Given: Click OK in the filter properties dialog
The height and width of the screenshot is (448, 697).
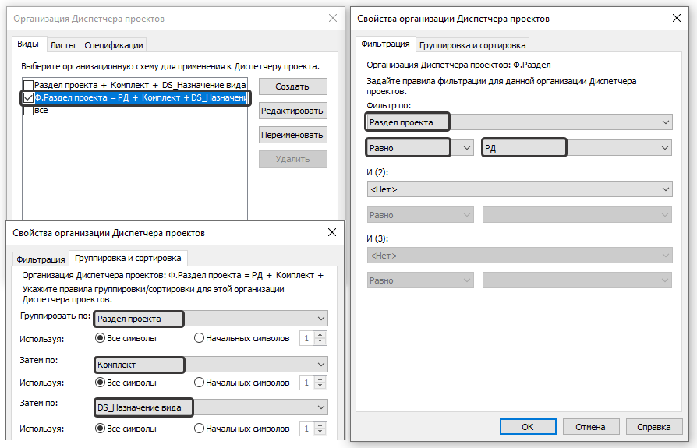Looking at the screenshot, I should tap(527, 427).
